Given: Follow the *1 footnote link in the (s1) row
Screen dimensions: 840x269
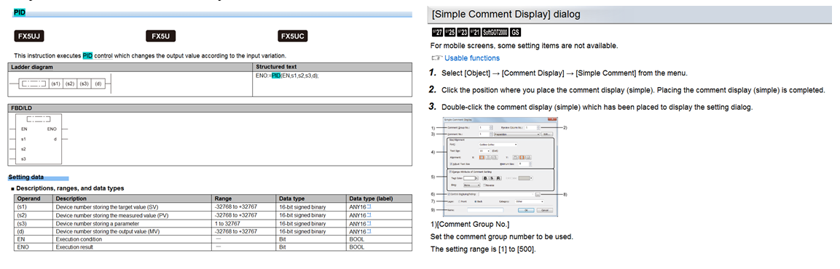Looking at the screenshot, I should point(369,206).
